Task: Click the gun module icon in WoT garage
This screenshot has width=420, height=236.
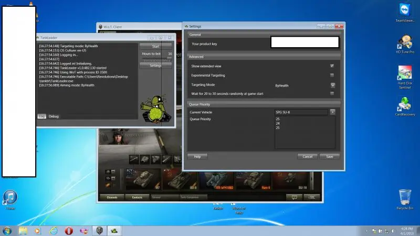Action: point(134,159)
